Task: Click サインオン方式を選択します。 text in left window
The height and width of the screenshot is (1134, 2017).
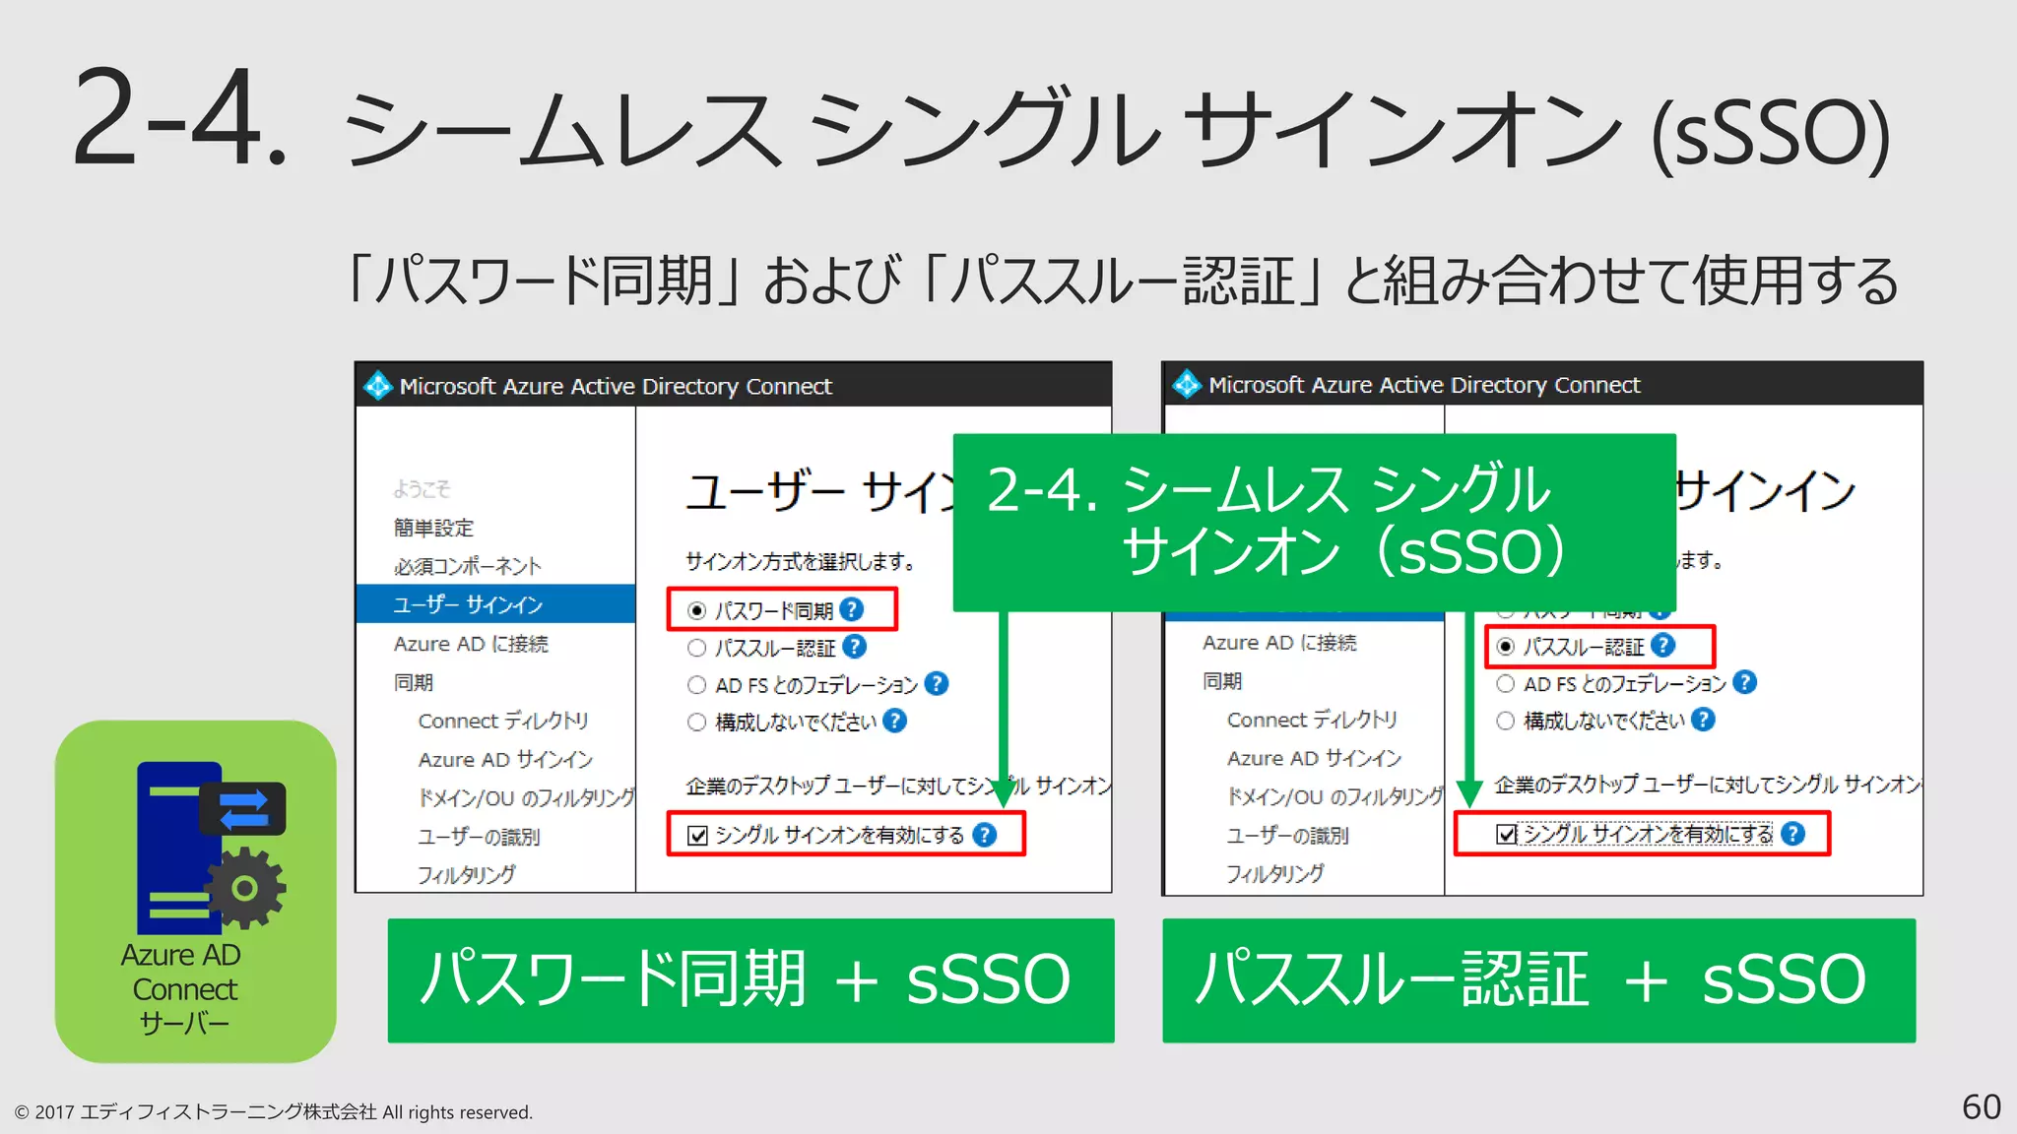Action: pyautogui.click(x=800, y=561)
